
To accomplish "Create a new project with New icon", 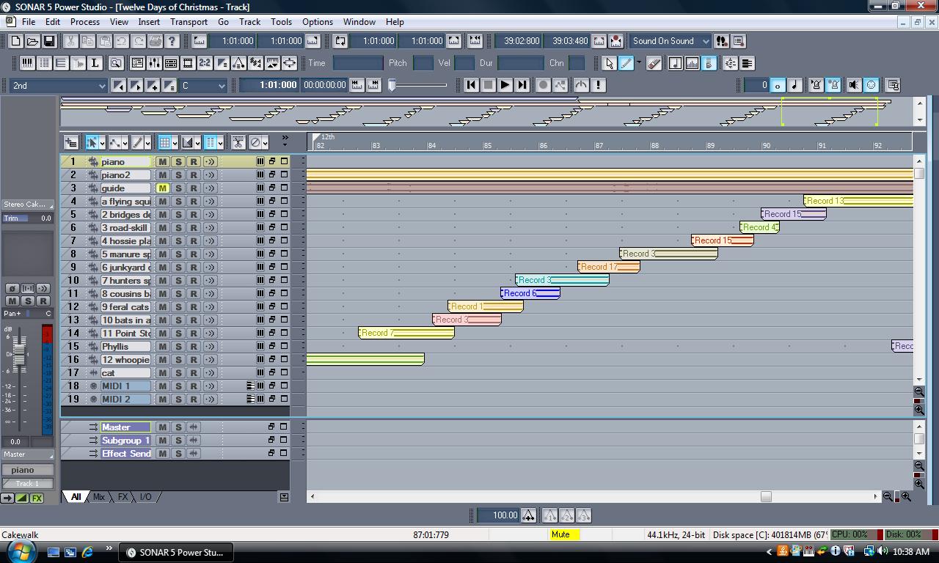I will click(x=15, y=41).
